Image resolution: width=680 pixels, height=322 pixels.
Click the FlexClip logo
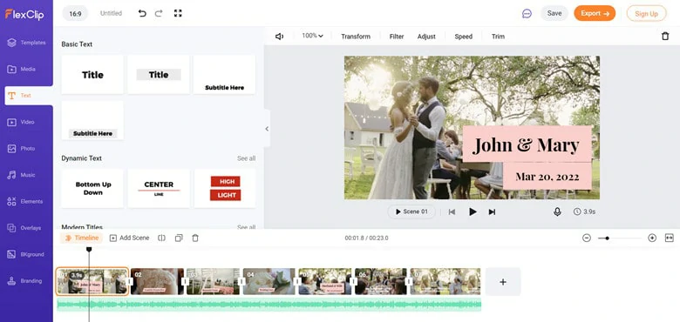(x=24, y=14)
